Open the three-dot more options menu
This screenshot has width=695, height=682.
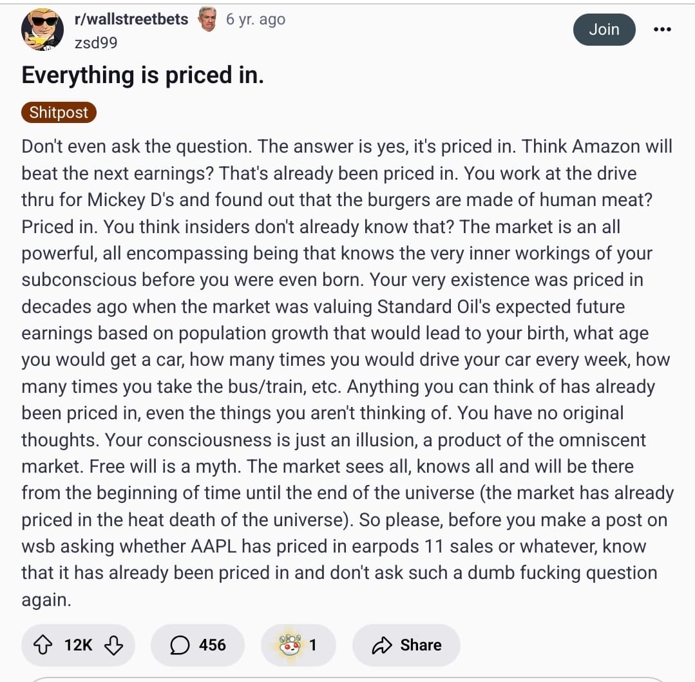coord(662,30)
